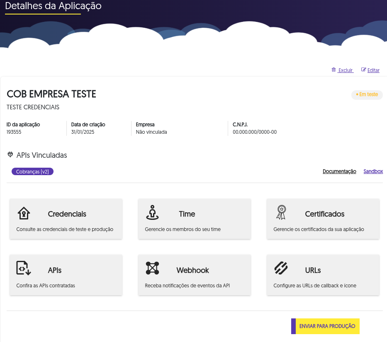Viewport: 387px width, 342px height.
Task: Click the Webhook network nodes icon
Action: pyautogui.click(x=152, y=268)
